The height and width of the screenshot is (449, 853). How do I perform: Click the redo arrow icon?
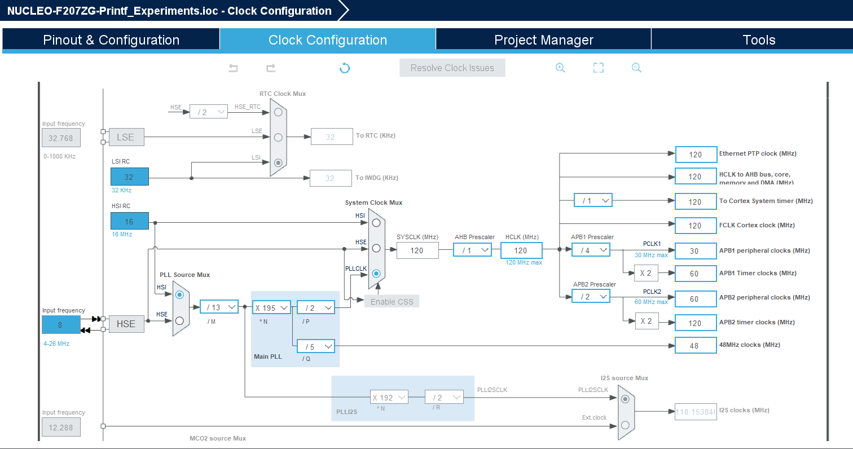click(271, 68)
